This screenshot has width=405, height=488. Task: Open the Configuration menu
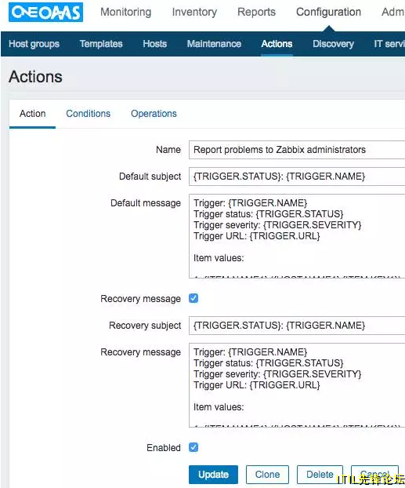tap(328, 12)
